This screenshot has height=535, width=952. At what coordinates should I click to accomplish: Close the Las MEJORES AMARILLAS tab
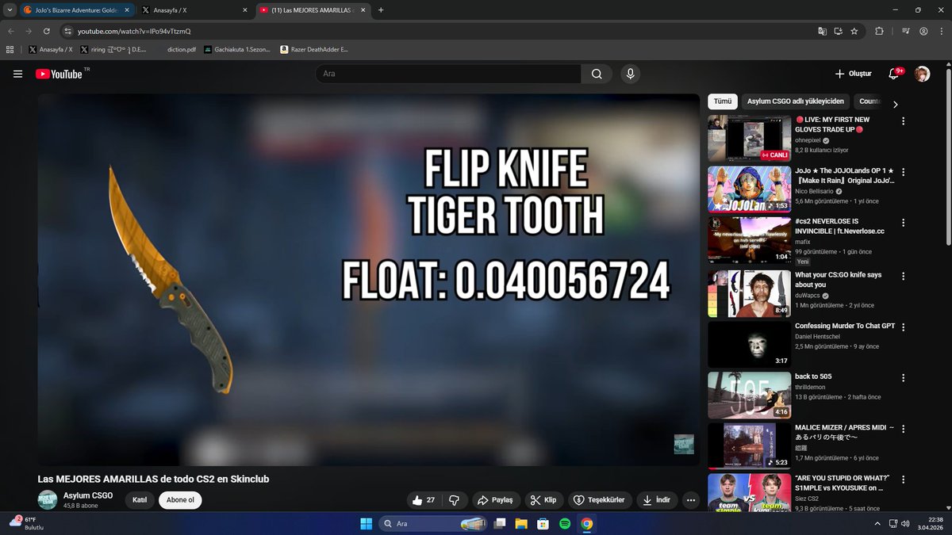362,10
